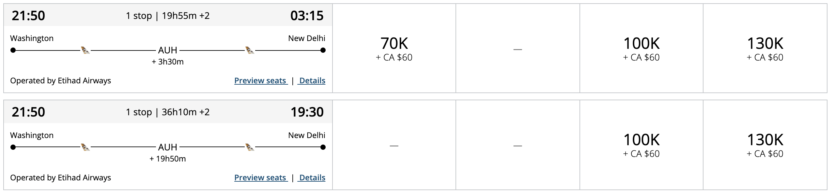Open Preview seats for the 36h10m flight
The image size is (834, 196).
tap(261, 177)
